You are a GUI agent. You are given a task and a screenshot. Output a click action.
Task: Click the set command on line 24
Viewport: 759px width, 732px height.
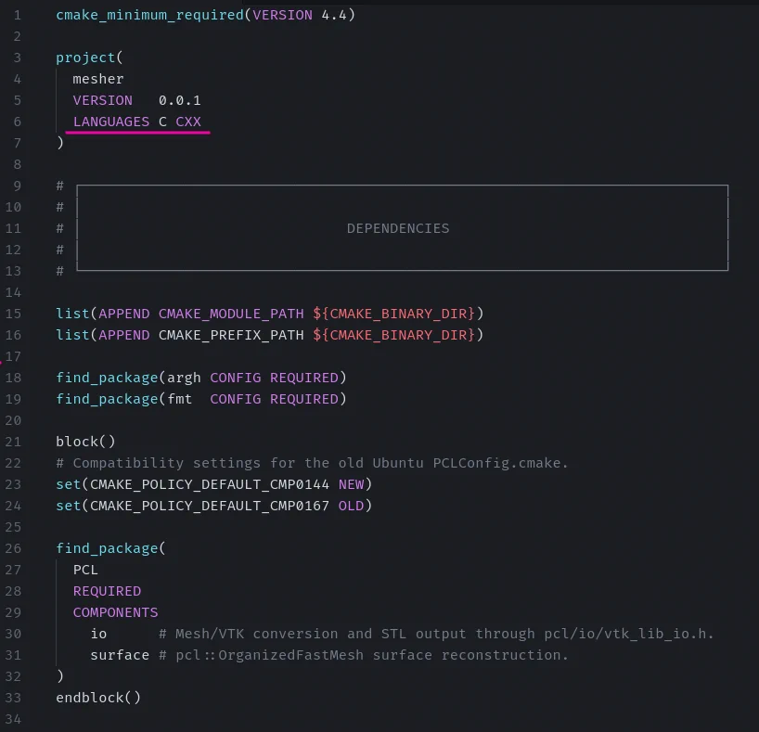[69, 506]
